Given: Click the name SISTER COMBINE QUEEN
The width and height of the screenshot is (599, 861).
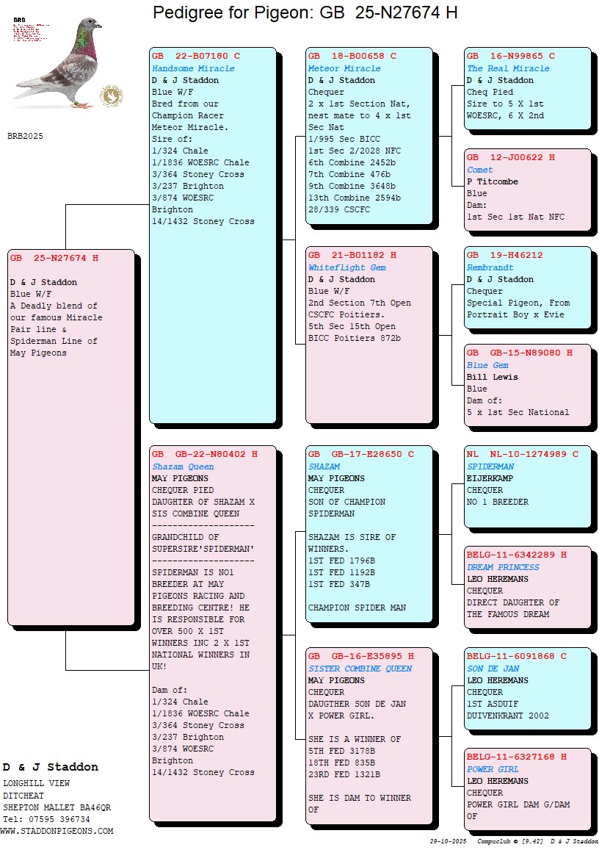Looking at the screenshot, I should (x=360, y=669).
